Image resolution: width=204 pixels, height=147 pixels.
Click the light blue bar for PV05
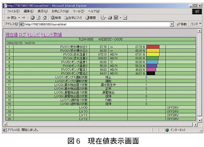(x=152, y=62)
